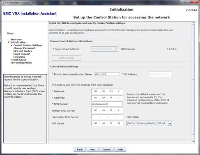Viewport: 200px width, 155px height.
Task: Click the NAS Version value 7.0.51-3
Action: [171, 49]
